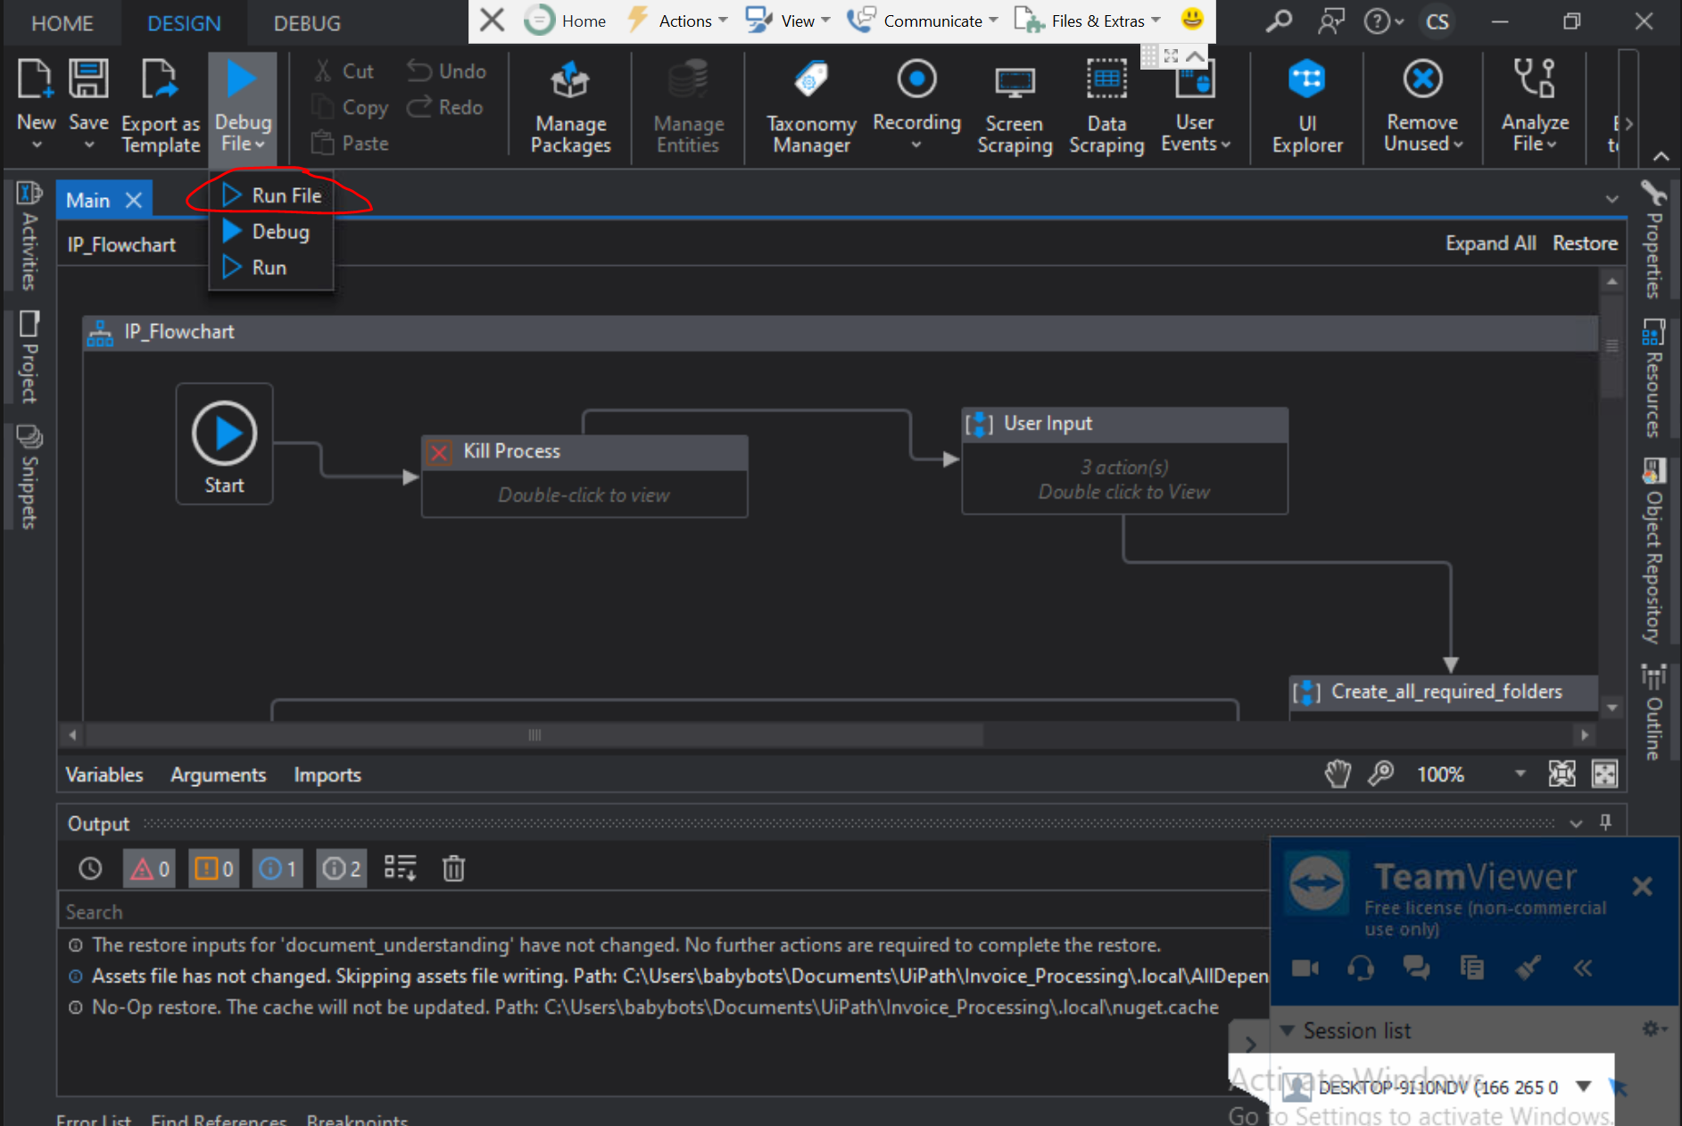The image size is (1682, 1126).
Task: Switch to the DEBUG ribbon tab
Action: click(x=306, y=23)
